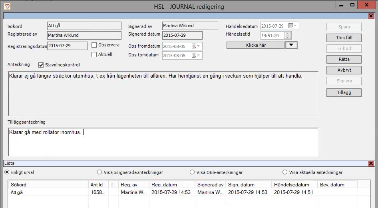378x208 pixels.
Task: Click the heart application icon in title bar
Action: (x=7, y=6)
